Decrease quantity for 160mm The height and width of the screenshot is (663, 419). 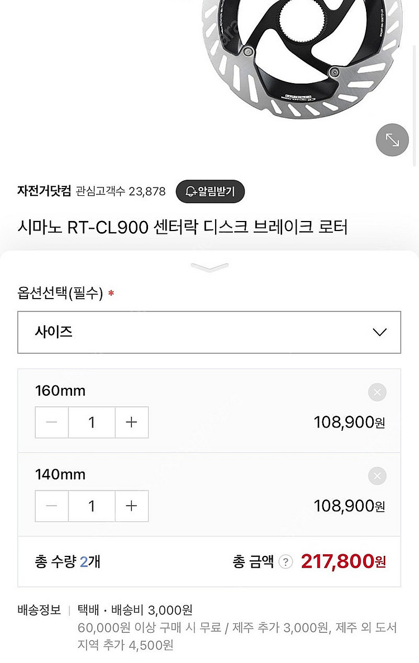(52, 422)
